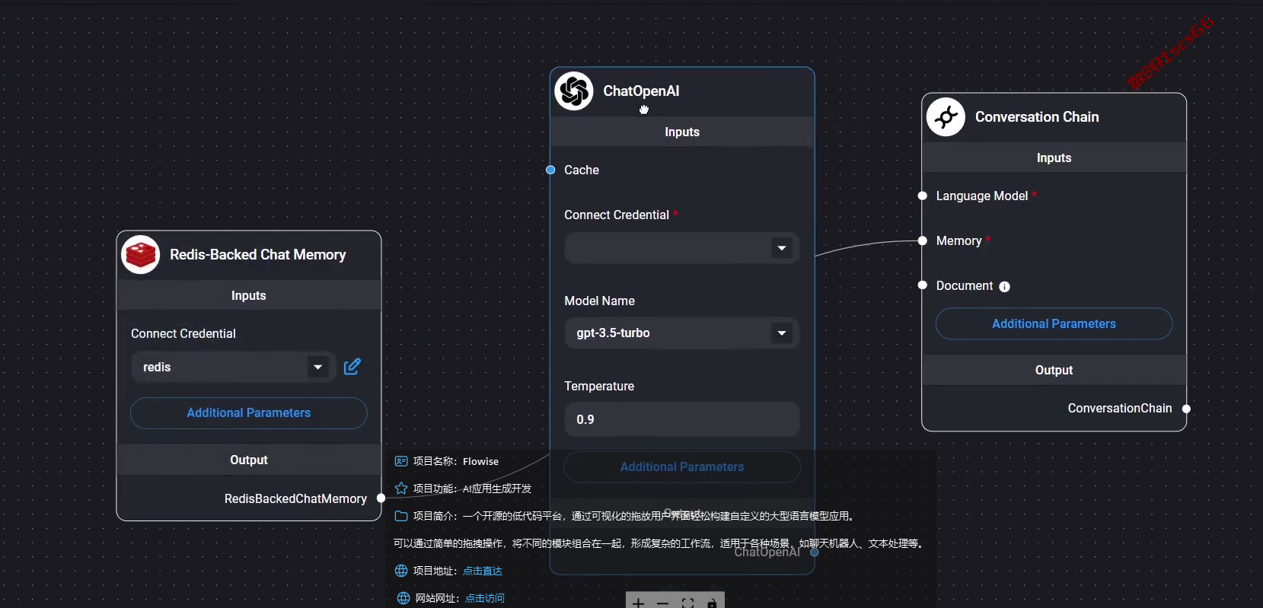Edit the redis credential with pencil icon
Viewport: 1263px width, 608px height.
click(x=352, y=367)
